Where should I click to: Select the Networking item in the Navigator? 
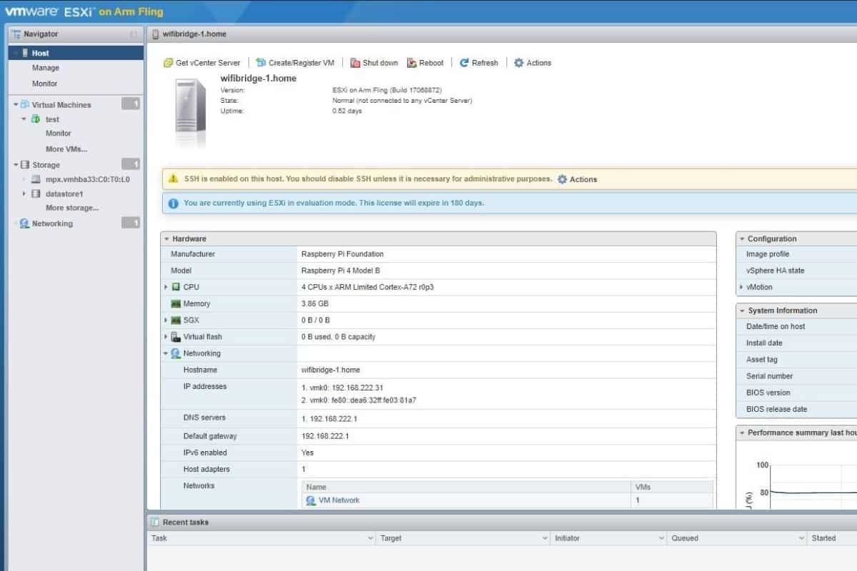(x=52, y=223)
